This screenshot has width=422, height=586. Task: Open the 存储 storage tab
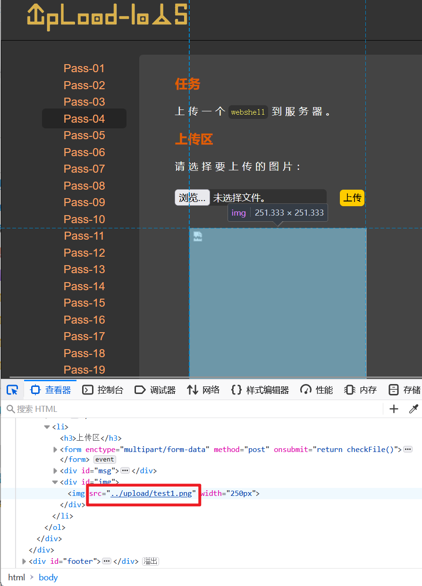coord(404,390)
